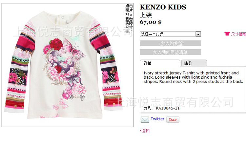Viewport: 246px width, 141px height.
Task: Open the size dropdown arrow
Action: 198,34
